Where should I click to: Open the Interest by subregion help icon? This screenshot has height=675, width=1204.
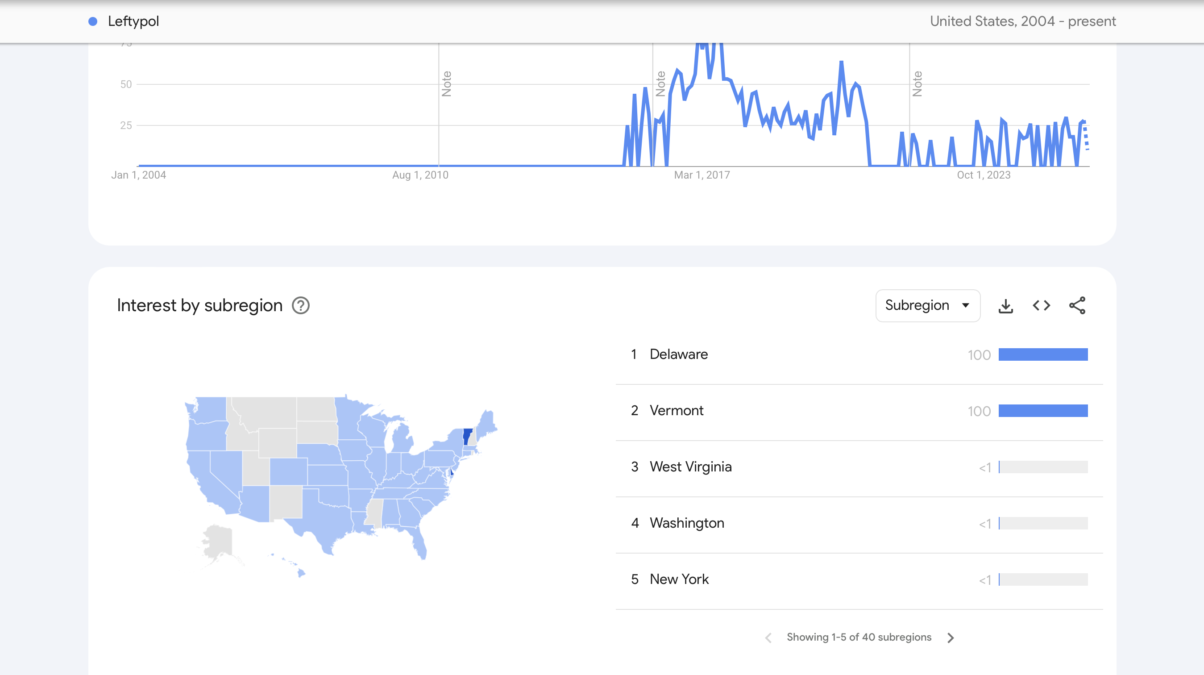(x=300, y=306)
